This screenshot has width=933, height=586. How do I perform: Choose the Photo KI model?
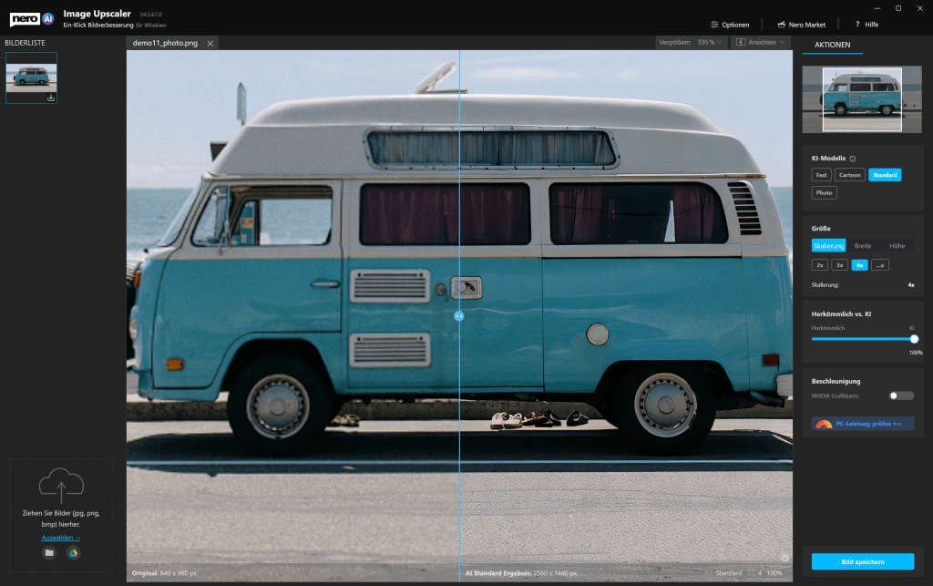[824, 192]
